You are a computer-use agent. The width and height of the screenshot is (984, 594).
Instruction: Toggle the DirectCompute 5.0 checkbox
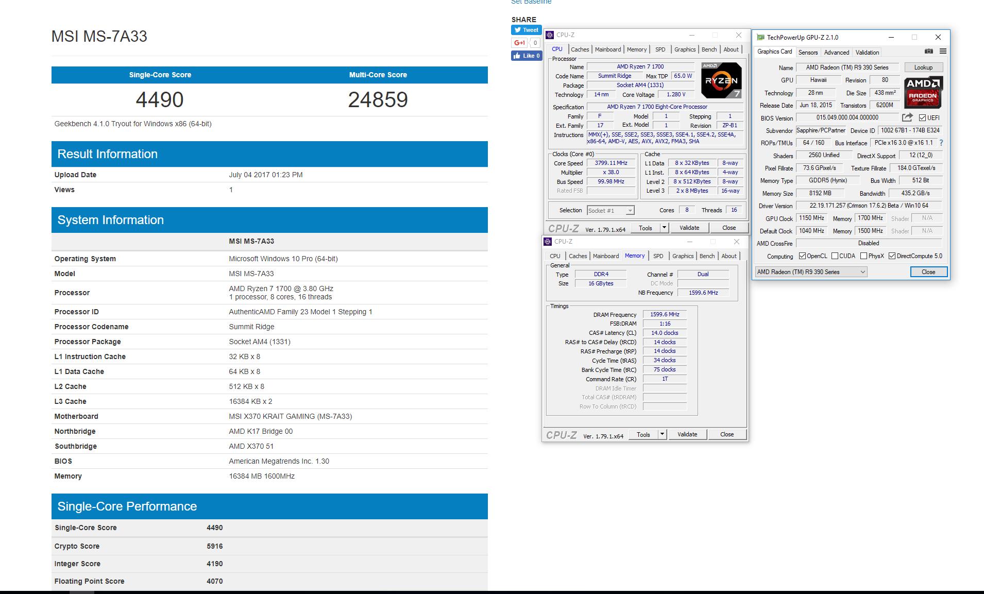pos(892,256)
